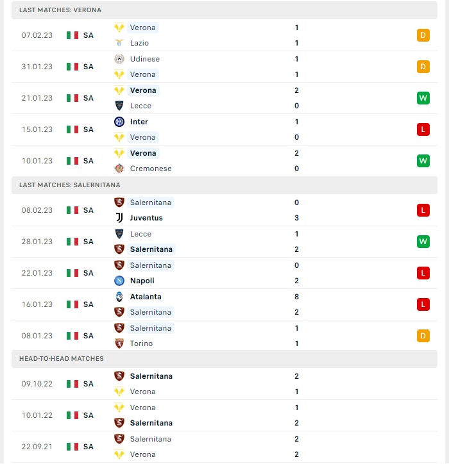Image resolution: width=449 pixels, height=464 pixels.
Task: Click the win badge for Verona vs Lecce
Action: click(423, 98)
